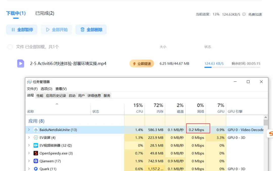Expand the EV视频转换器 process group
The height and width of the screenshot is (171, 273).
pyautogui.click(x=29, y=145)
